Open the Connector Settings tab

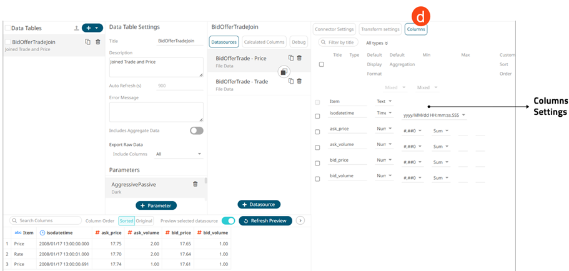tap(334, 29)
